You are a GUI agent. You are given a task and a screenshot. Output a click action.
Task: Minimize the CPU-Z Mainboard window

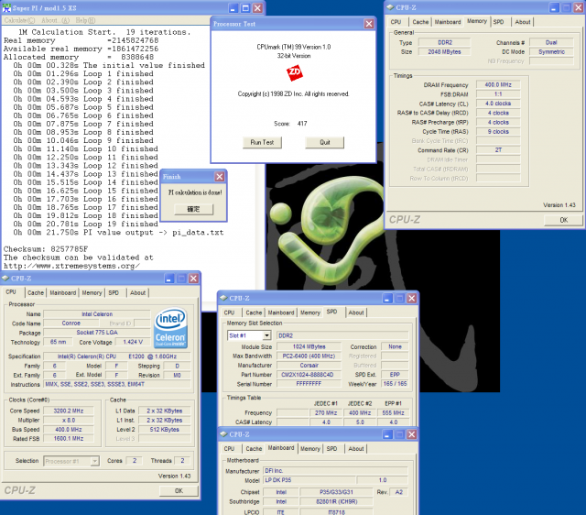(x=387, y=434)
